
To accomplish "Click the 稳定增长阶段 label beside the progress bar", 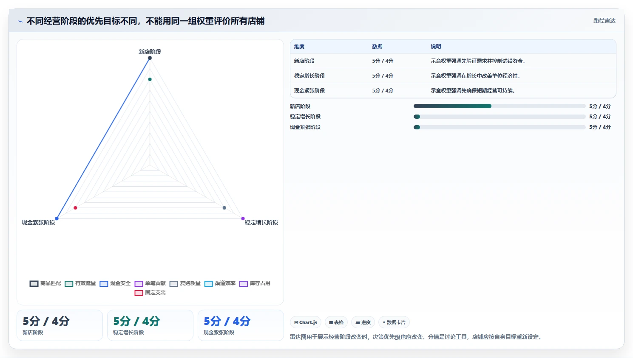I will coord(305,117).
